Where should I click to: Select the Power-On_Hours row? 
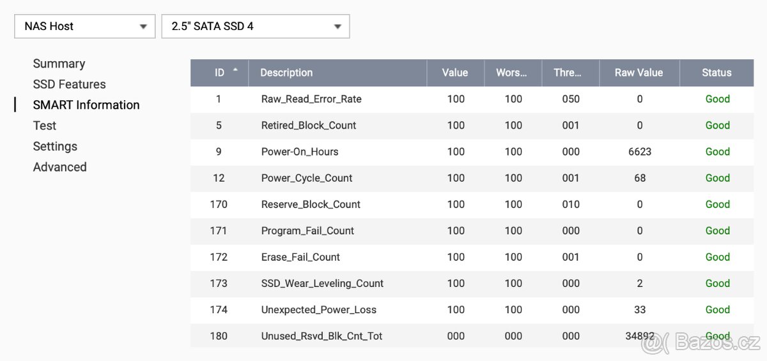click(x=300, y=152)
